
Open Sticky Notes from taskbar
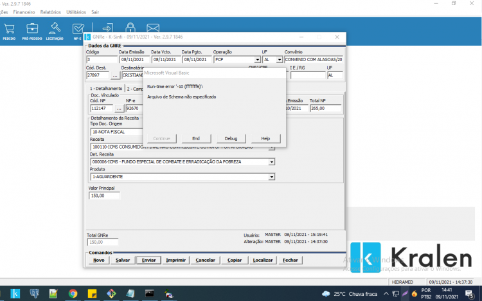pos(92,293)
